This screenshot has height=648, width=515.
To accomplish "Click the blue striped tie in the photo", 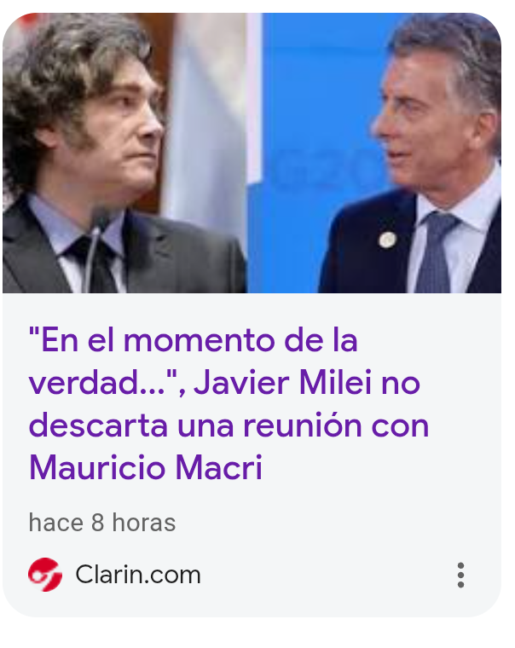I will click(x=436, y=252).
